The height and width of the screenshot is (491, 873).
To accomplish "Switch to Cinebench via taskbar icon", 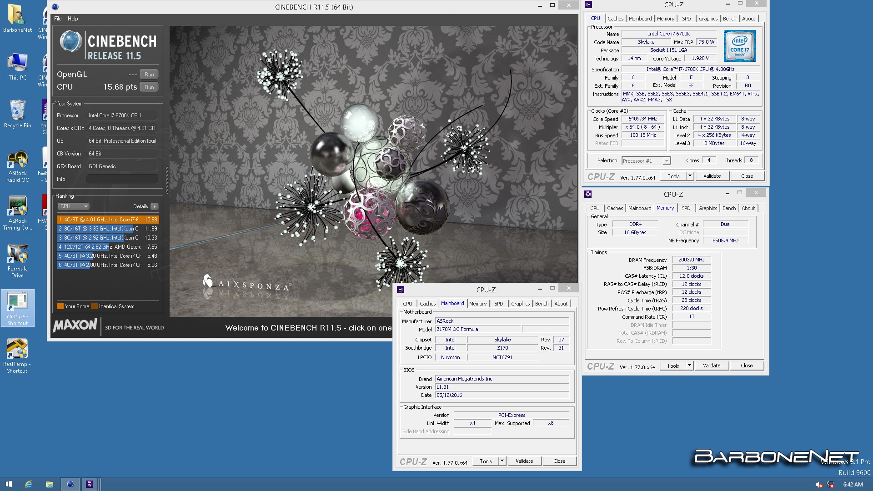I will pyautogui.click(x=70, y=484).
